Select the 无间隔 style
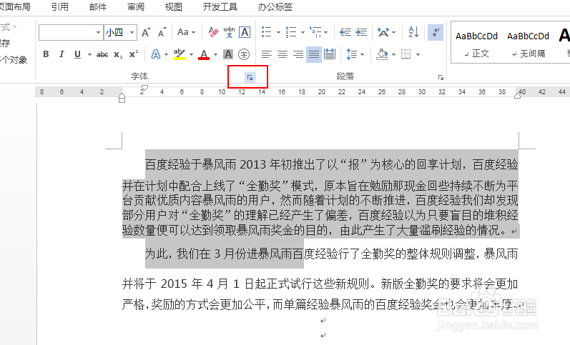The image size is (570, 345). click(529, 43)
